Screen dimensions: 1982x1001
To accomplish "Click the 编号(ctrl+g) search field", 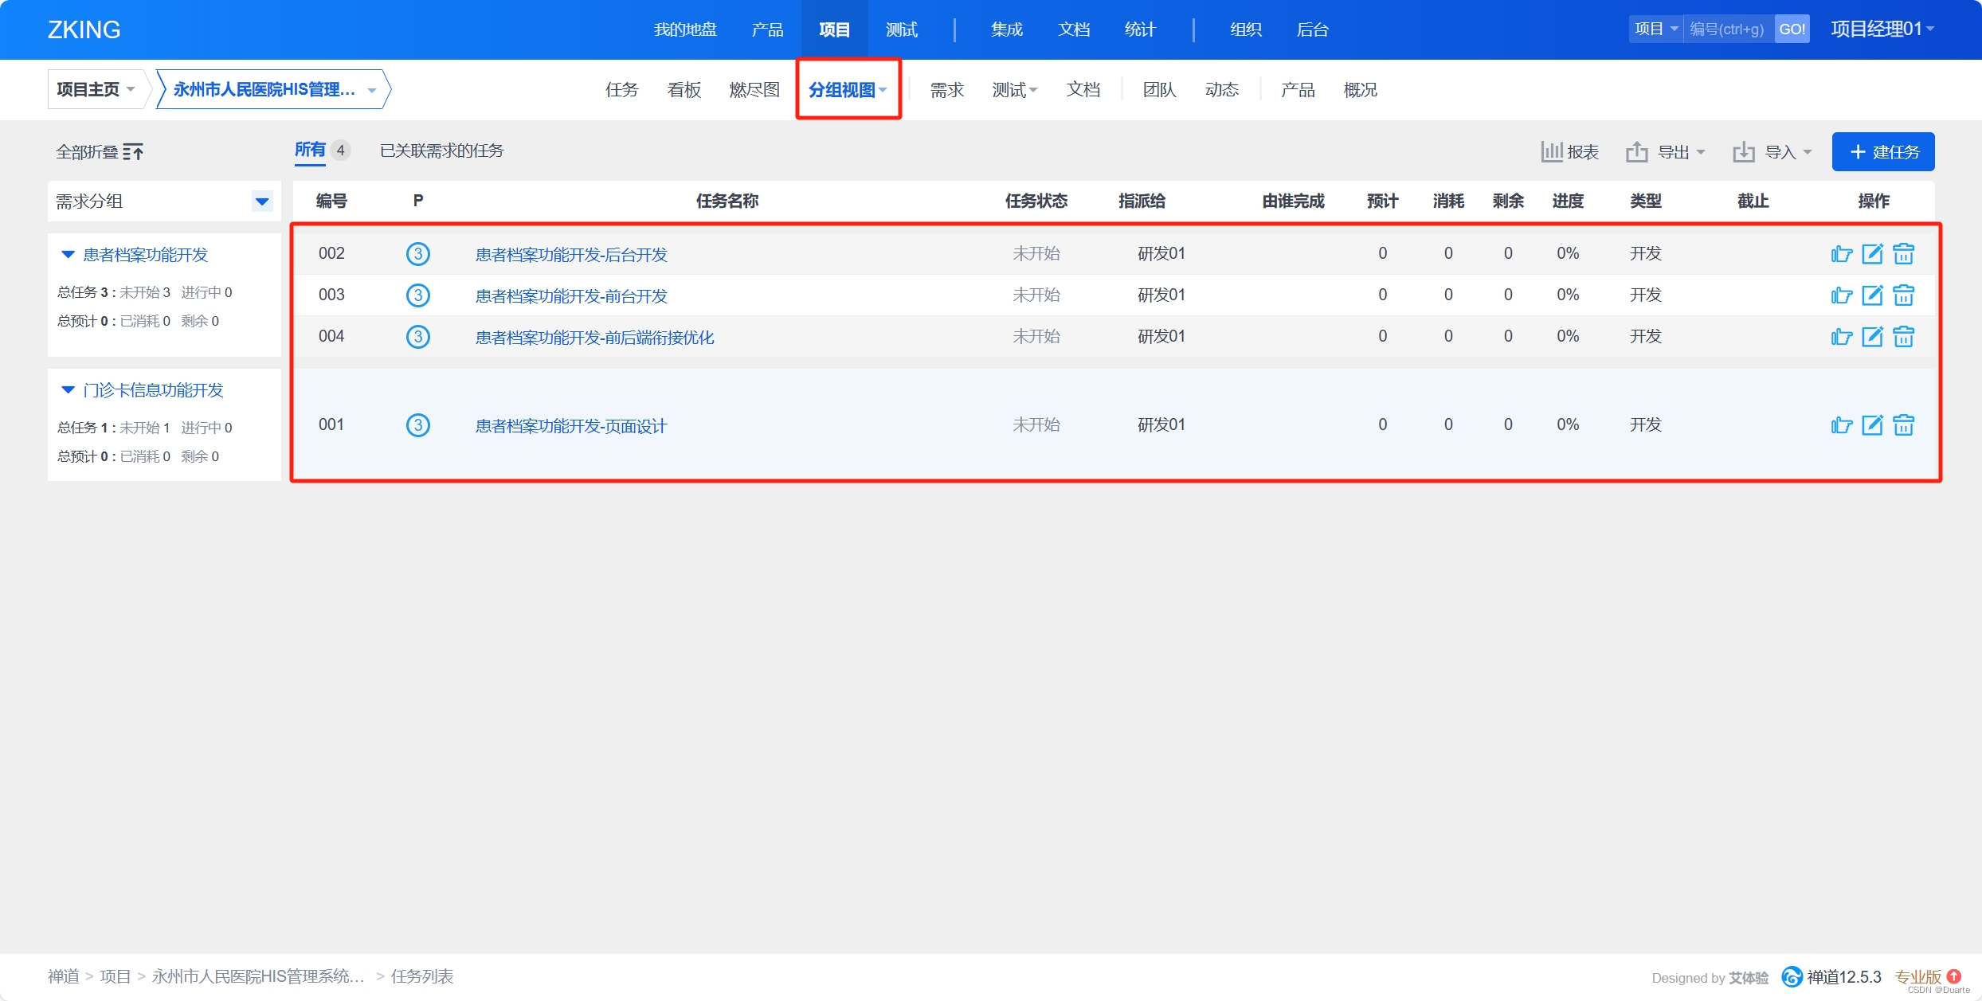I will click(x=1729, y=29).
